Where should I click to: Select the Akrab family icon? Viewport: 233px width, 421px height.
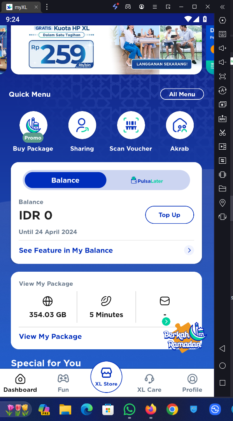180,126
